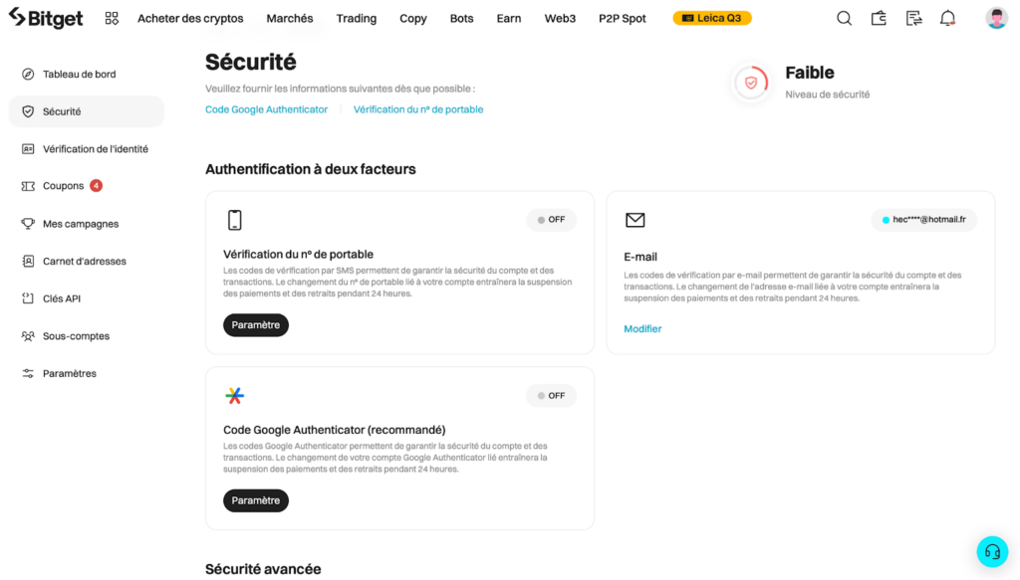Open the announcements message icon

pyautogui.click(x=913, y=17)
